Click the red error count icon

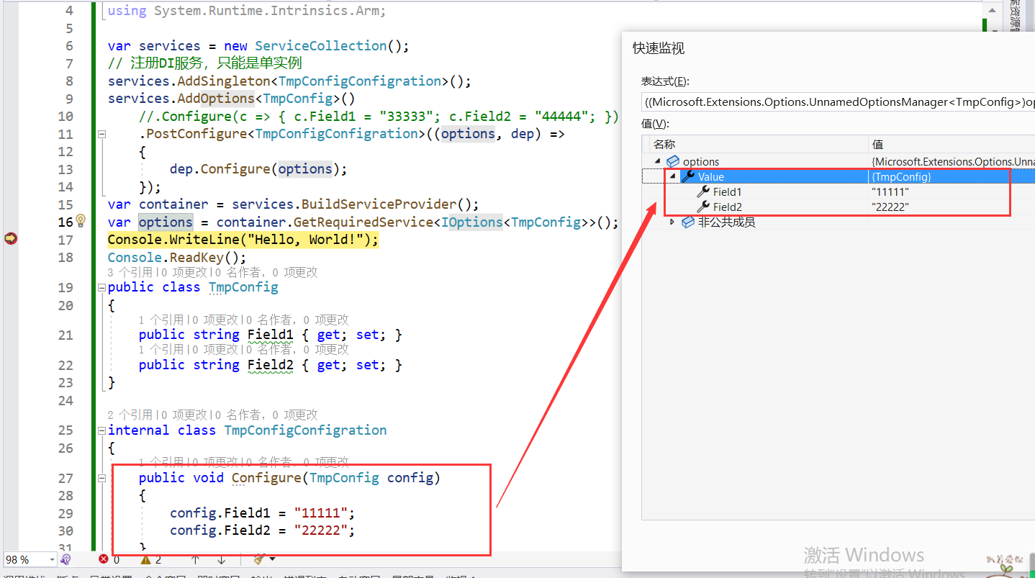[104, 559]
